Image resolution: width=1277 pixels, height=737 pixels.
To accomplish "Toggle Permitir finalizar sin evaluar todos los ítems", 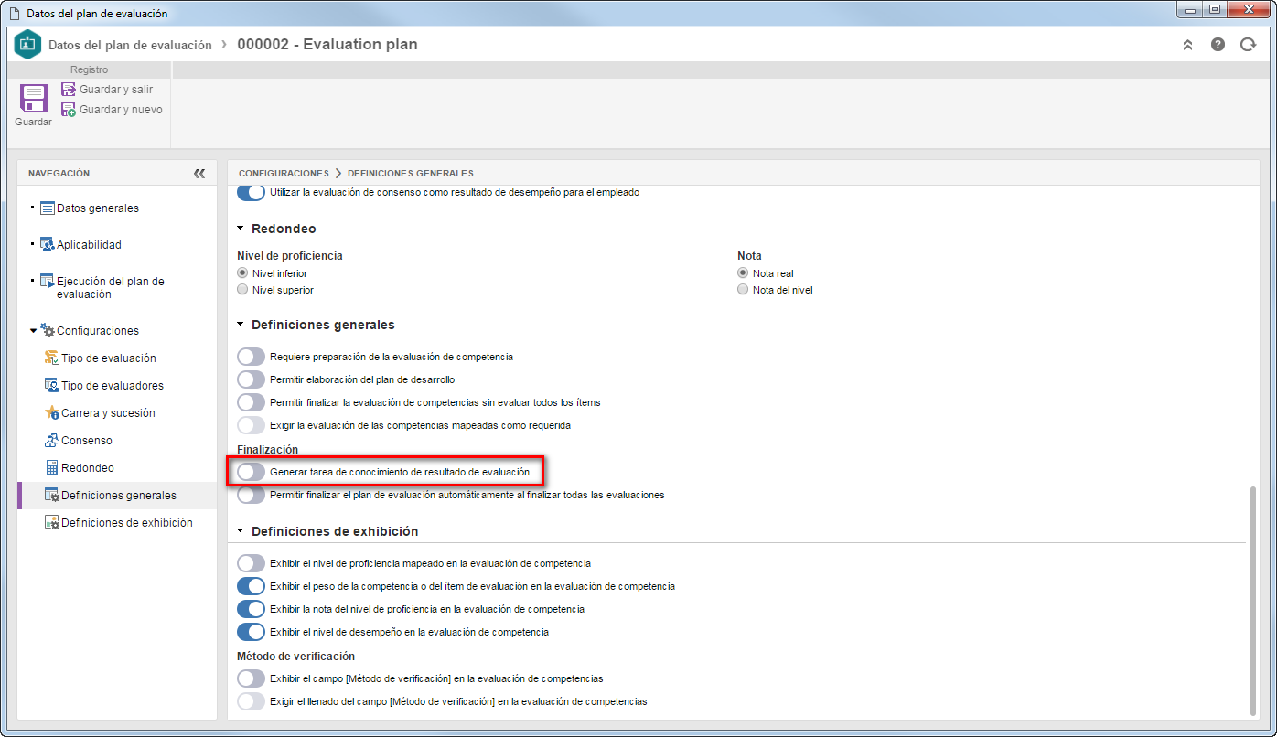I will click(251, 402).
